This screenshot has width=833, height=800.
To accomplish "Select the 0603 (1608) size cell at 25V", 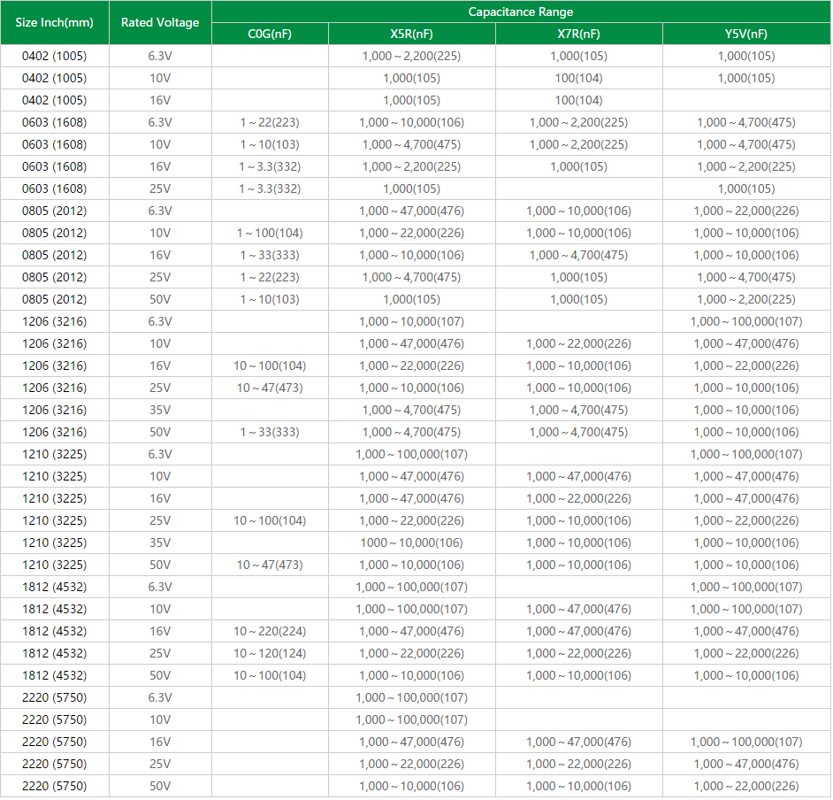I will click(54, 188).
